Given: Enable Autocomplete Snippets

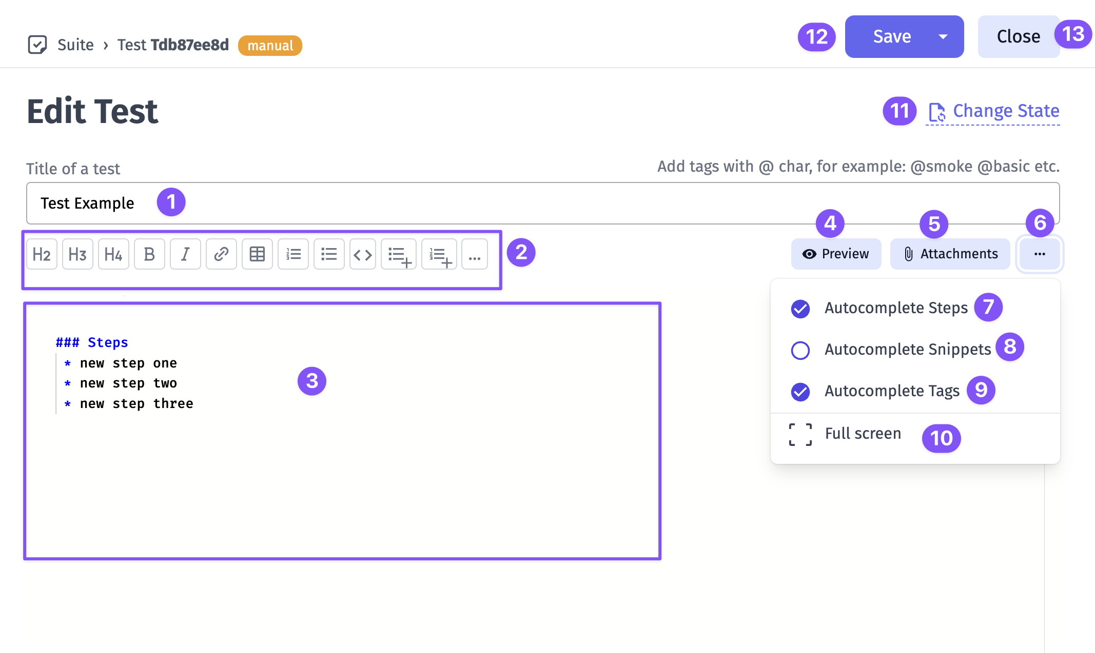Looking at the screenshot, I should (x=800, y=351).
